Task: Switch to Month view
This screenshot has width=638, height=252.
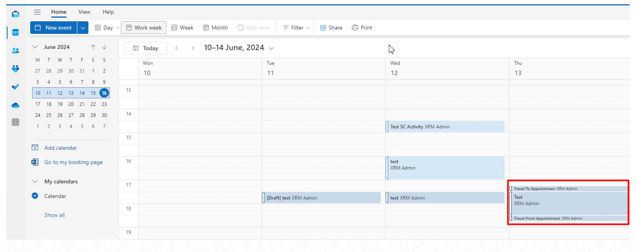Action: [215, 28]
